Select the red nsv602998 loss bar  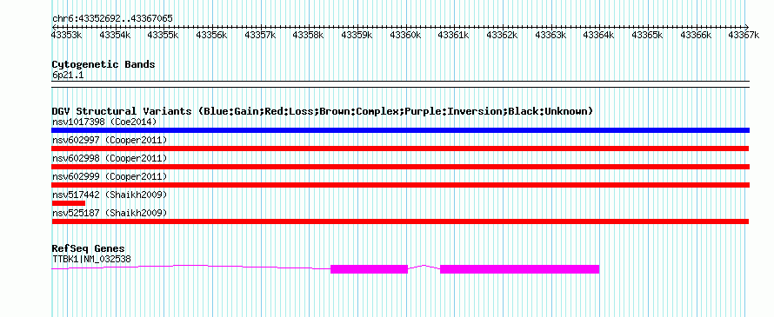[x=400, y=167]
